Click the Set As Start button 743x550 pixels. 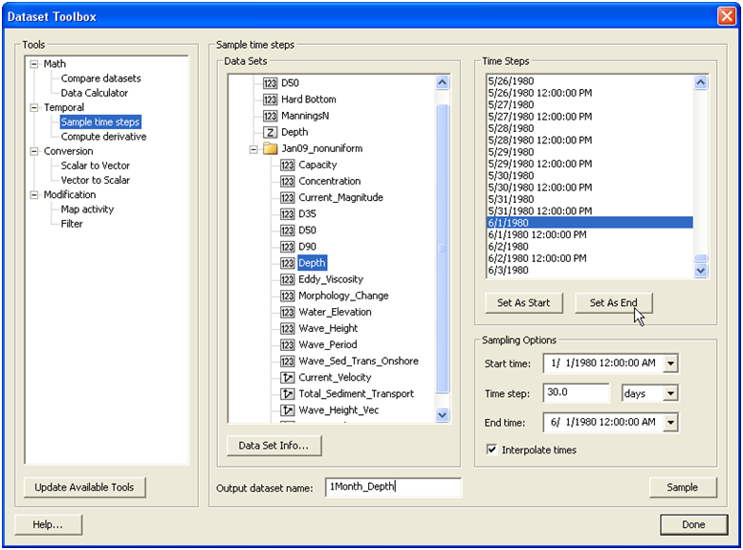pos(524,303)
